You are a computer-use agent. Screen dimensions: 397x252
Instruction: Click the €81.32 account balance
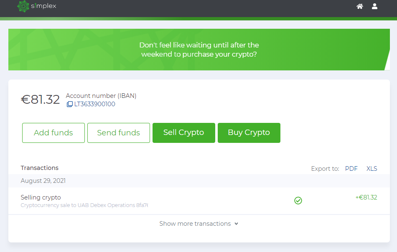40,99
